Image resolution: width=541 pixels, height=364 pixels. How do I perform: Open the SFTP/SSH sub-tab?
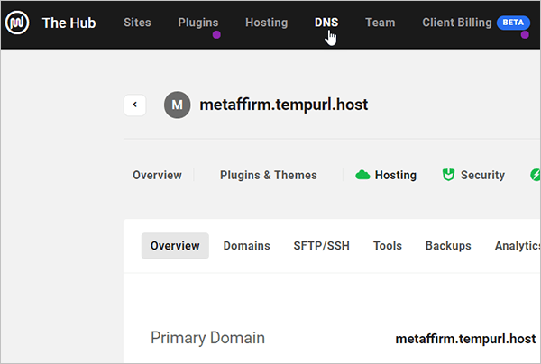(x=322, y=246)
